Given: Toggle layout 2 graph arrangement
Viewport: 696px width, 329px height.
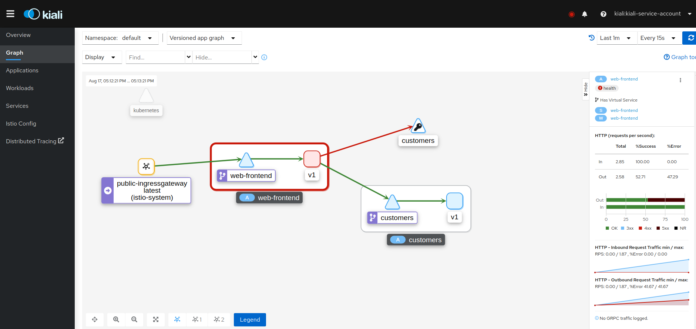Looking at the screenshot, I should pyautogui.click(x=219, y=319).
